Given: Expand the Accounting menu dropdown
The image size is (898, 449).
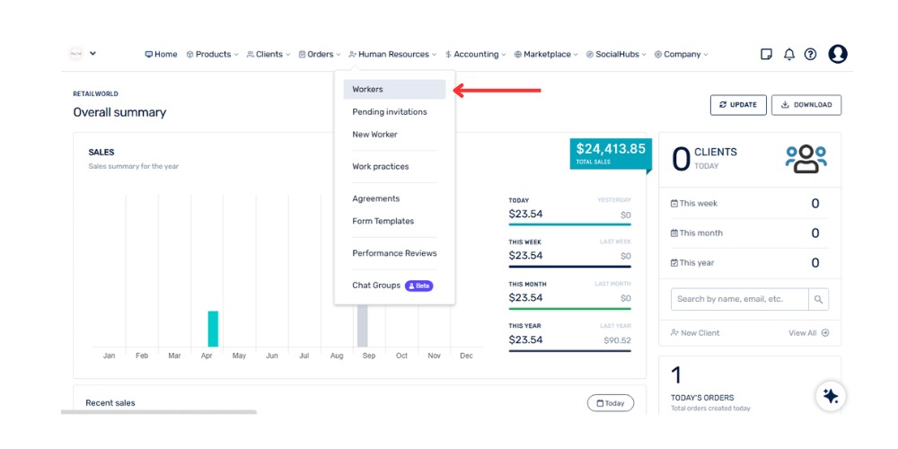Looking at the screenshot, I should click(476, 54).
